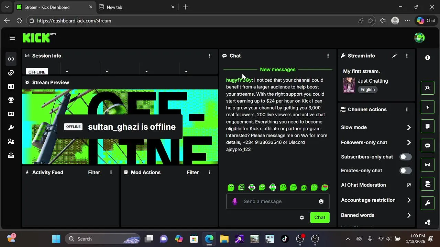Insert the angry square-face Kick emote
Viewport: 440px width, 247px height.
[241, 187]
